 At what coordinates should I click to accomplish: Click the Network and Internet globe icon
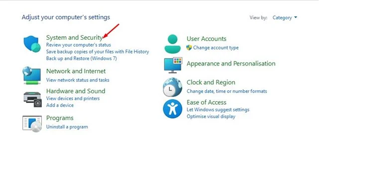pyautogui.click(x=32, y=75)
